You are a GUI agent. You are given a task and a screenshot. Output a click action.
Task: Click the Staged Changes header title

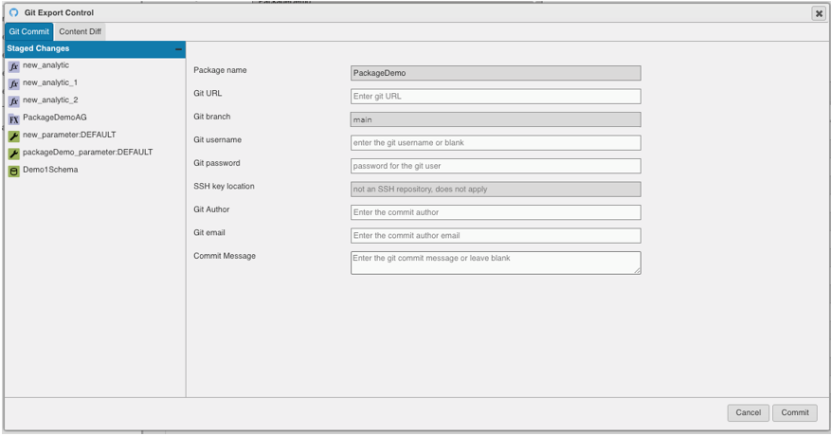38,48
